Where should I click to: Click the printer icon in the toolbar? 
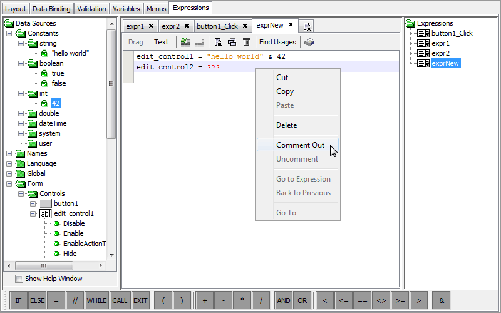coord(309,42)
